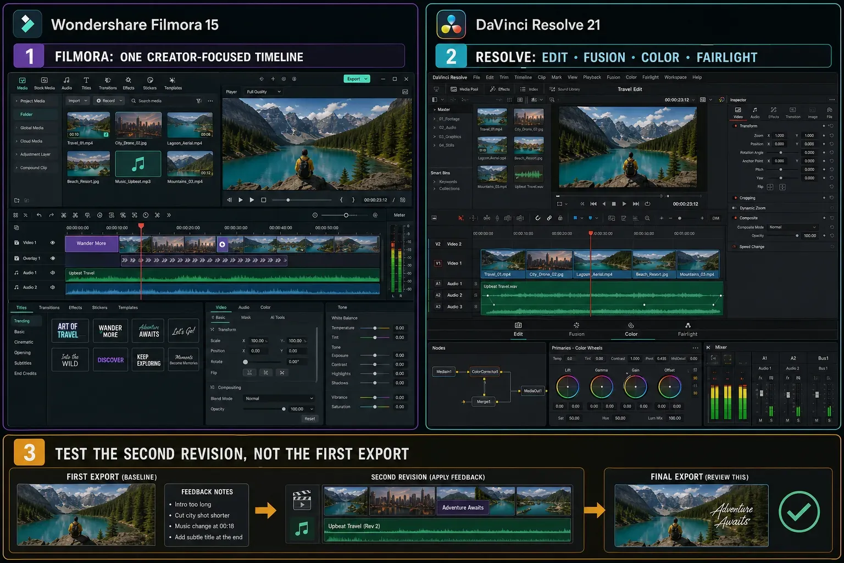Adjust the Temperature slider in Filmora Tone panel
This screenshot has width=844, height=563.
(375, 328)
